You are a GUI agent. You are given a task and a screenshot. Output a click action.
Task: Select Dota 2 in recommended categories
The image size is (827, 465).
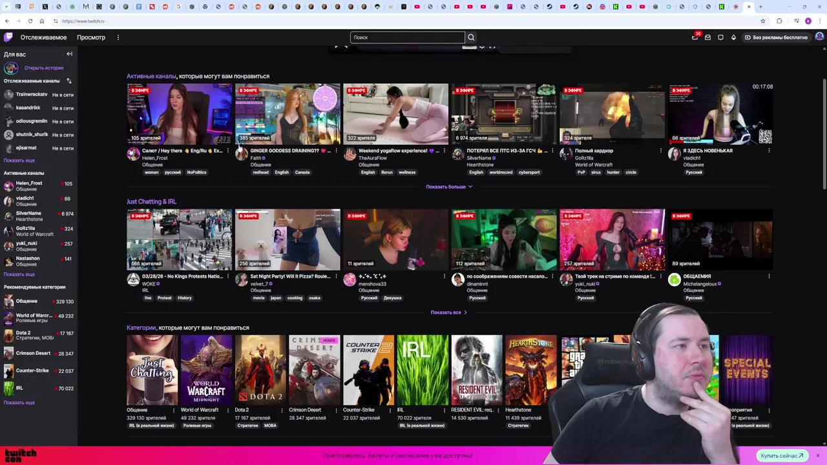(39, 336)
